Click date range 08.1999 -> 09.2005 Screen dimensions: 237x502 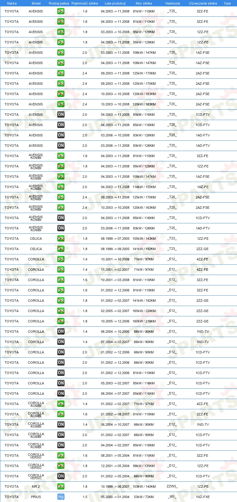pos(115,249)
